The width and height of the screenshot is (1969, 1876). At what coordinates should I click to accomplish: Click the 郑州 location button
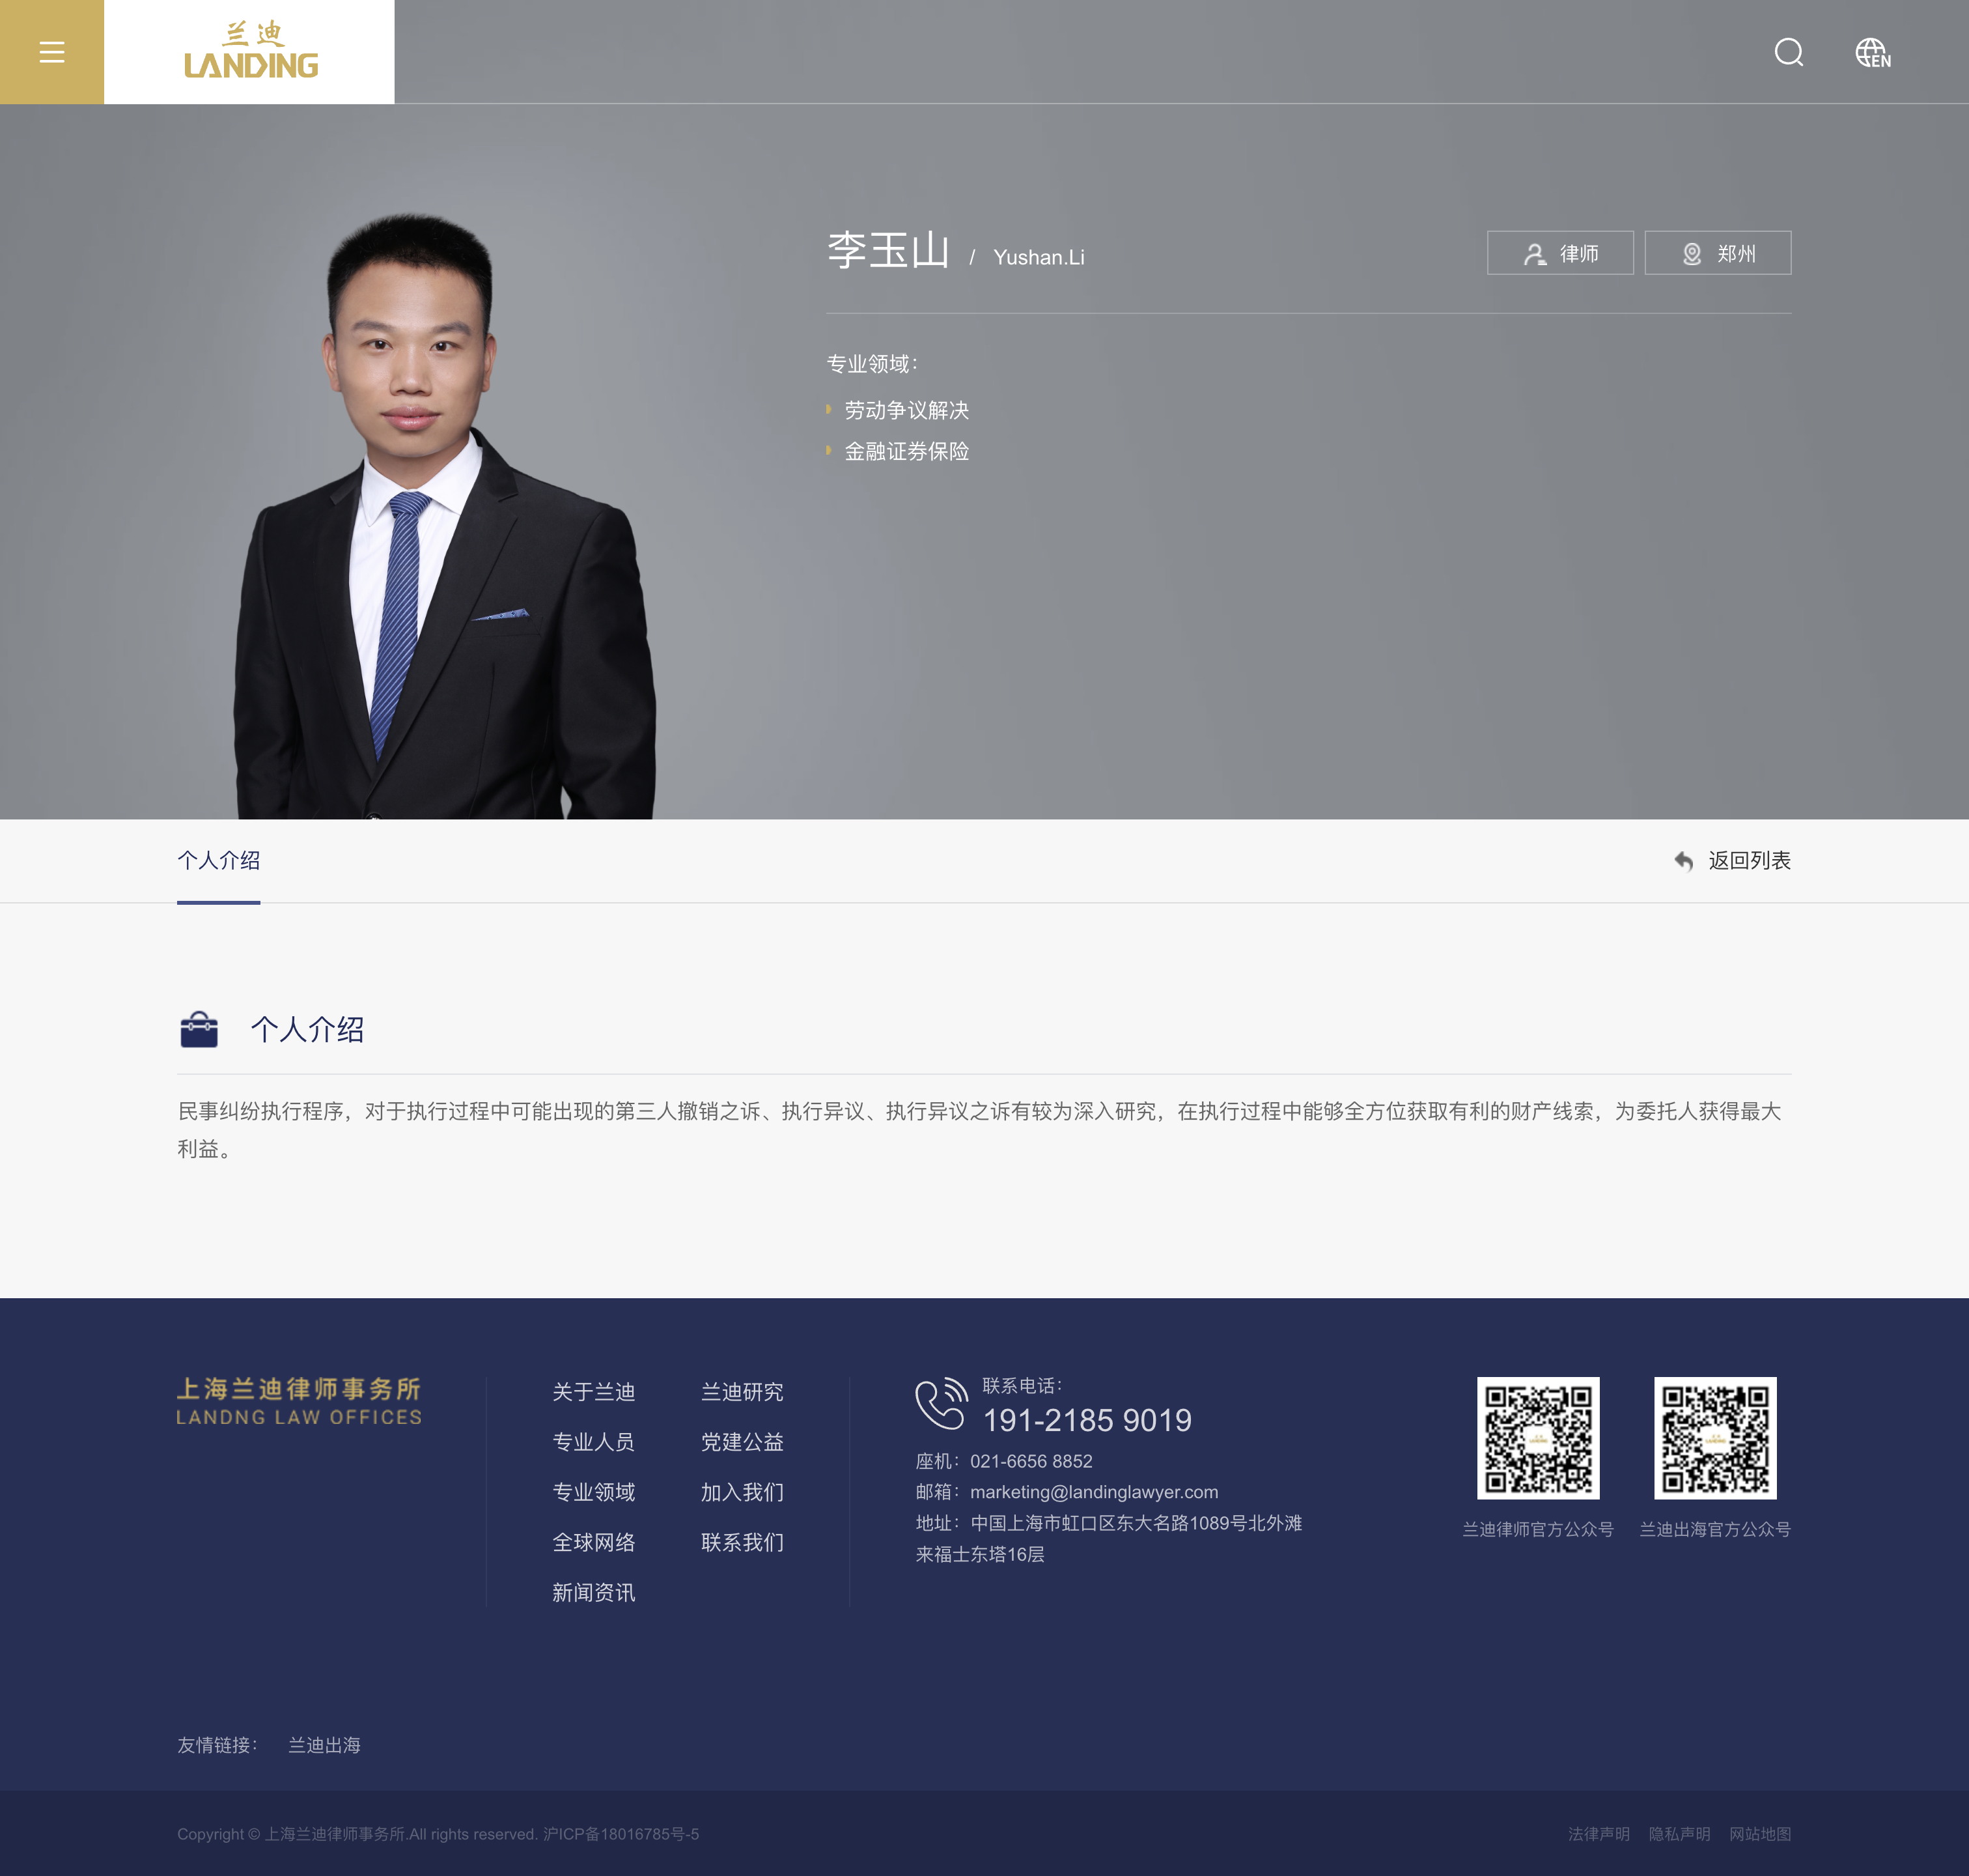pyautogui.click(x=1718, y=253)
